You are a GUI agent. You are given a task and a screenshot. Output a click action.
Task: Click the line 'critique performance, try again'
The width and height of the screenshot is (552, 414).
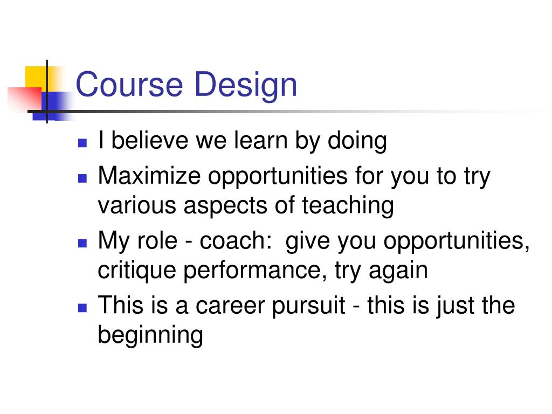tap(263, 271)
